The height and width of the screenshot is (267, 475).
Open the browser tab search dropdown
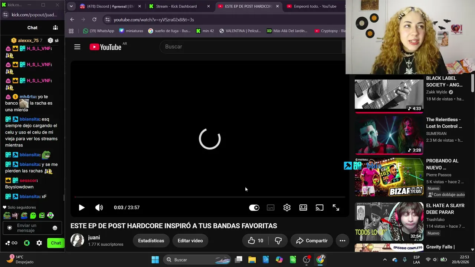[71, 6]
